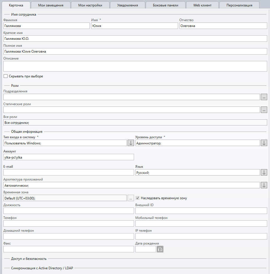Switch to Мои замещения tab
The width and height of the screenshot is (270, 274).
pyautogui.click(x=51, y=5)
